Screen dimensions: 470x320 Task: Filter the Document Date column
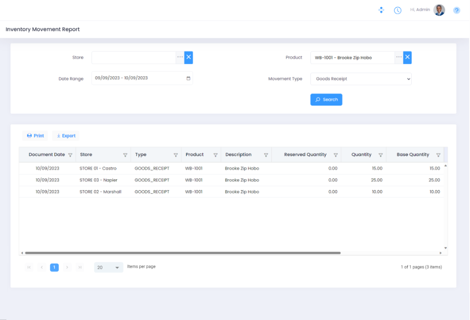tap(70, 155)
